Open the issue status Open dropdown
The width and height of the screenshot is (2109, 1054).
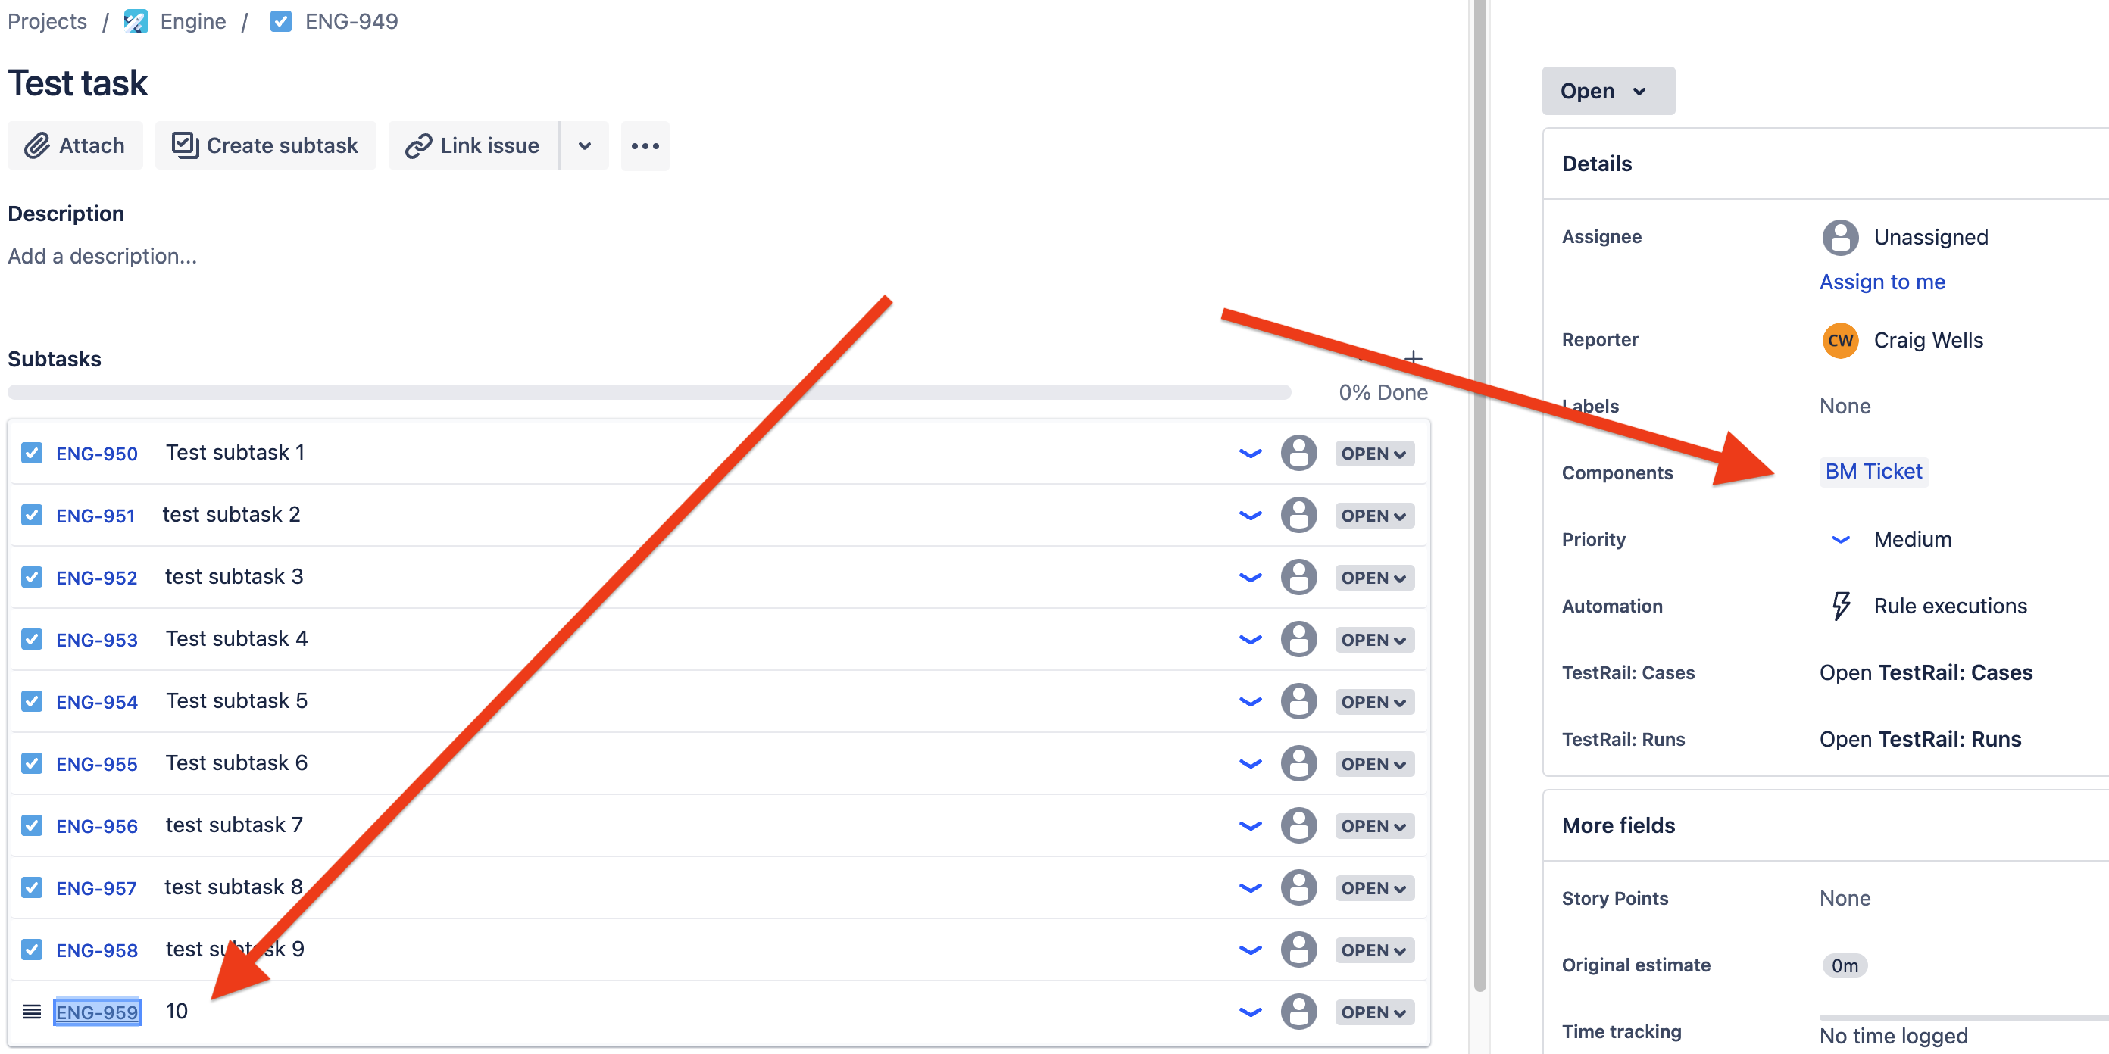[x=1608, y=91]
